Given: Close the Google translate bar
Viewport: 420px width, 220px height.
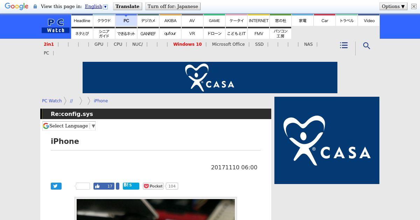Looking at the screenshot, I should click(414, 6).
